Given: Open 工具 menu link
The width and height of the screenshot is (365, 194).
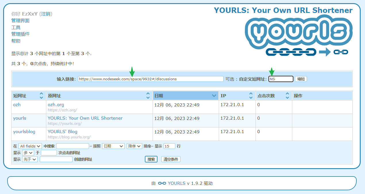Looking at the screenshot, I should (16, 27).
